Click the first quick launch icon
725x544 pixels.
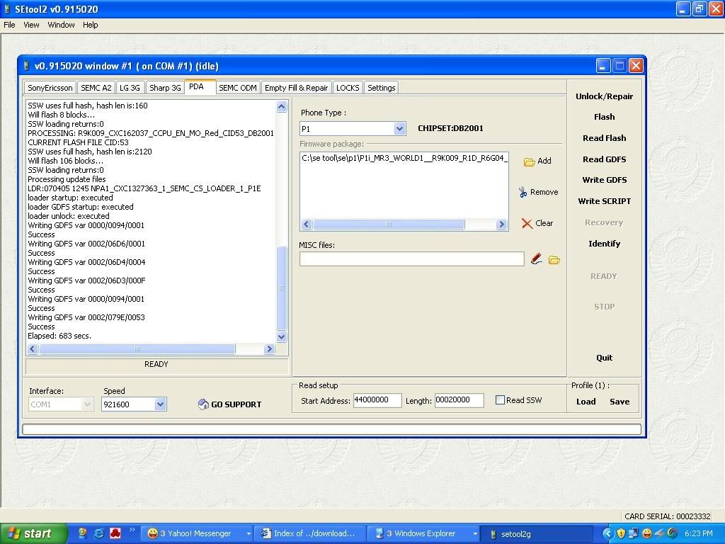pos(83,533)
